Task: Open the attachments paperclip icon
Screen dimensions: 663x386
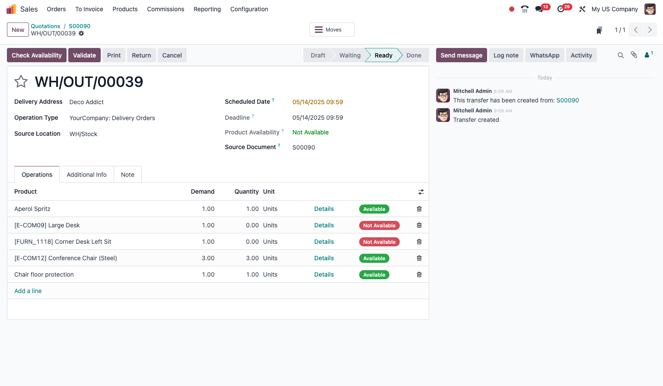Action: point(634,55)
